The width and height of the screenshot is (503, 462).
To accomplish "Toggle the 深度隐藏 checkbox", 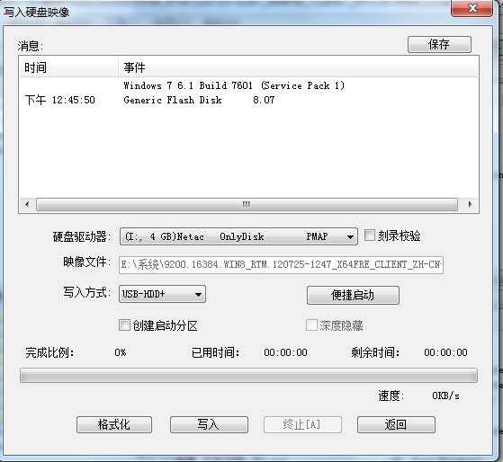I will click(x=311, y=325).
